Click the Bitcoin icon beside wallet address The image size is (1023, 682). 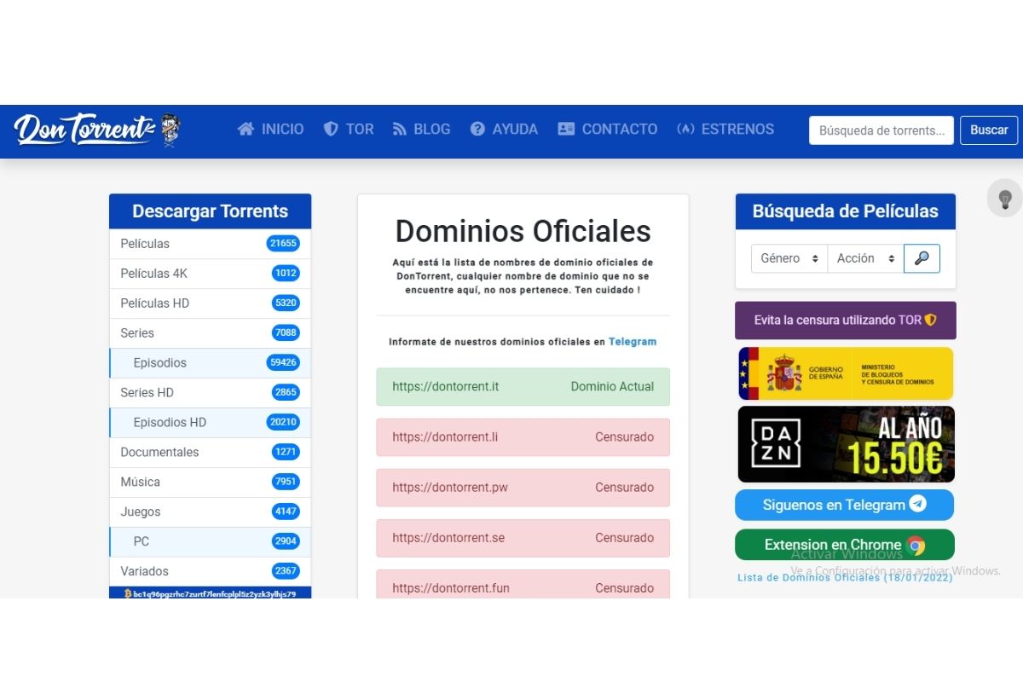point(128,593)
